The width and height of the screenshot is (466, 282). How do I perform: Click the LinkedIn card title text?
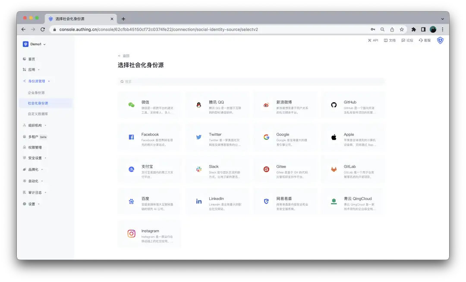tap(216, 199)
